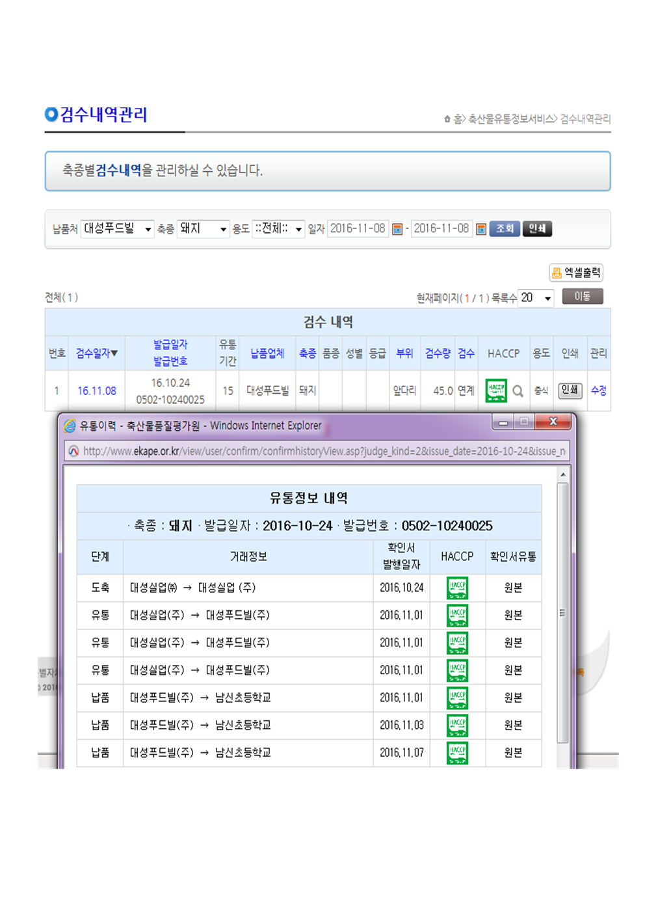Click the Excel export icon button
Viewport: 645px width, 913px height.
pos(575,273)
